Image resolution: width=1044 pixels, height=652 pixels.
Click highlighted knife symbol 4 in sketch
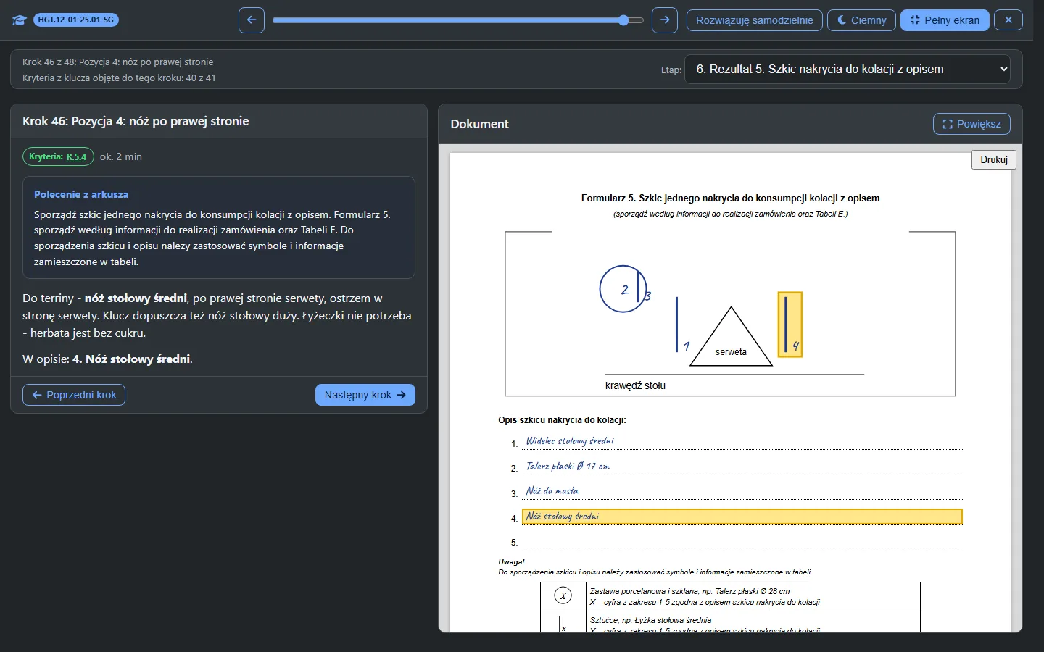click(790, 325)
